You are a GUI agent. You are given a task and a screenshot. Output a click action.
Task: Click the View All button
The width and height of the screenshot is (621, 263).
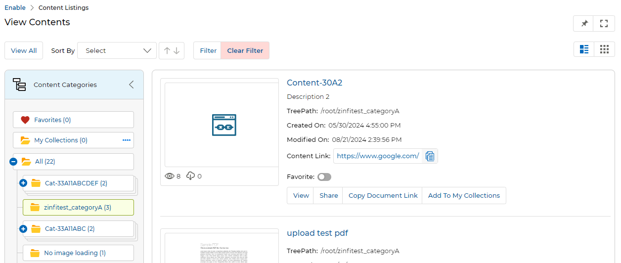tap(24, 50)
